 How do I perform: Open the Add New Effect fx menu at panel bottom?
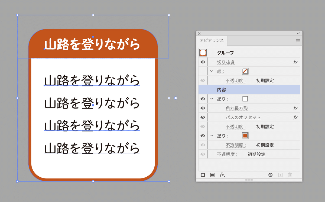pos(222,175)
